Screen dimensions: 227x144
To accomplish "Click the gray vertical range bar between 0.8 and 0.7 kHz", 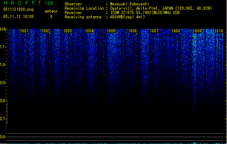I will [7, 112].
